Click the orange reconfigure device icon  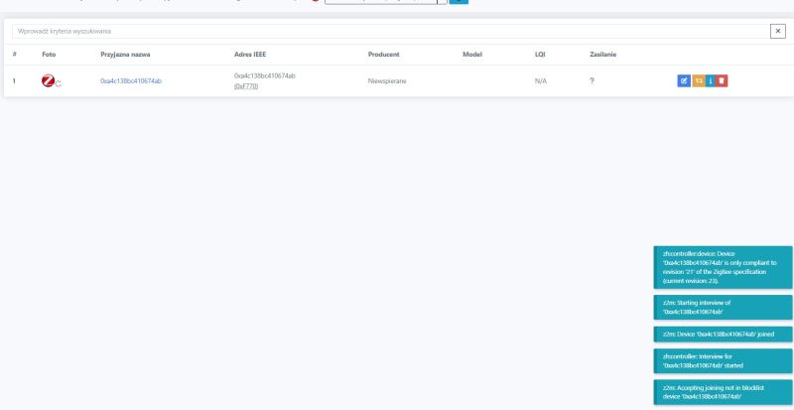pos(699,81)
